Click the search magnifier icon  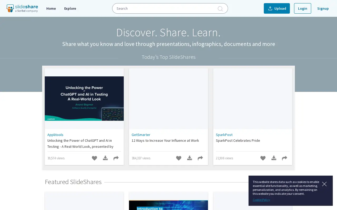220,9
